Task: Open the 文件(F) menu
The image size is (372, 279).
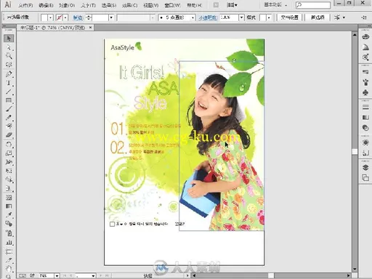Action: coord(25,5)
